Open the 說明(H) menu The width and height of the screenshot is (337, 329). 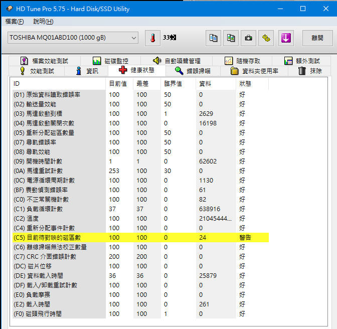click(x=43, y=21)
